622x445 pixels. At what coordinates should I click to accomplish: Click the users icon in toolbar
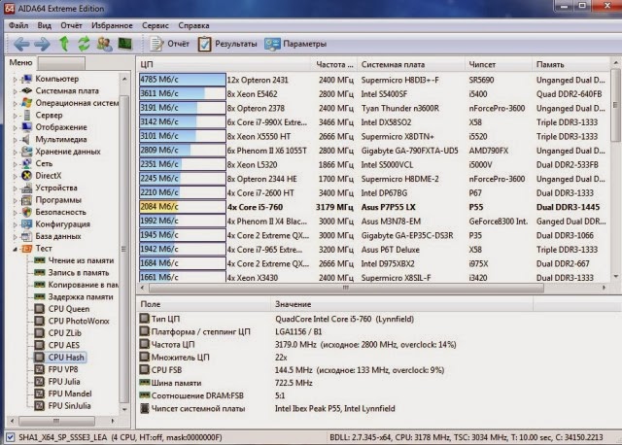[x=105, y=44]
